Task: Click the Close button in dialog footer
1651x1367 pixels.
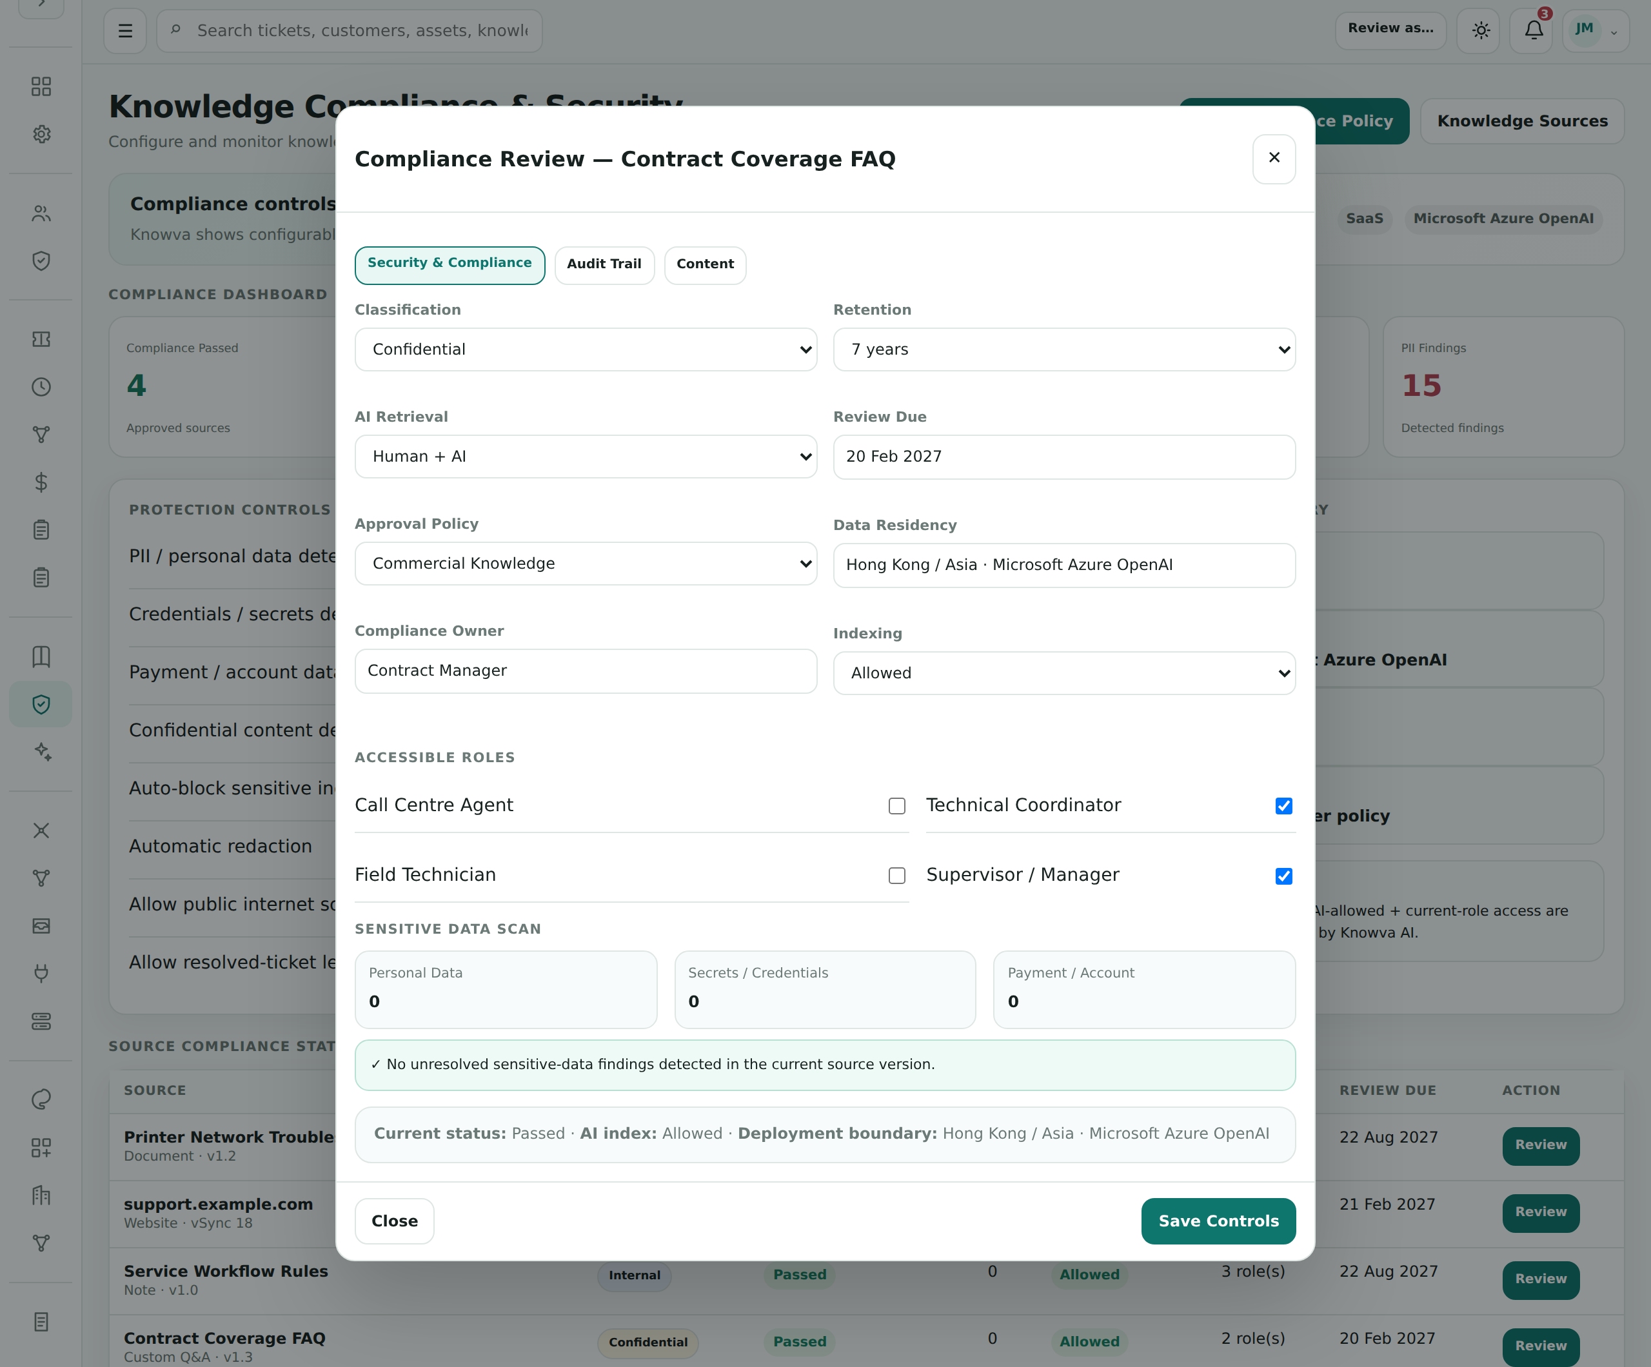Action: point(395,1221)
